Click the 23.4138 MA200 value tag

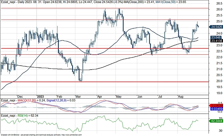(x=216, y=41)
